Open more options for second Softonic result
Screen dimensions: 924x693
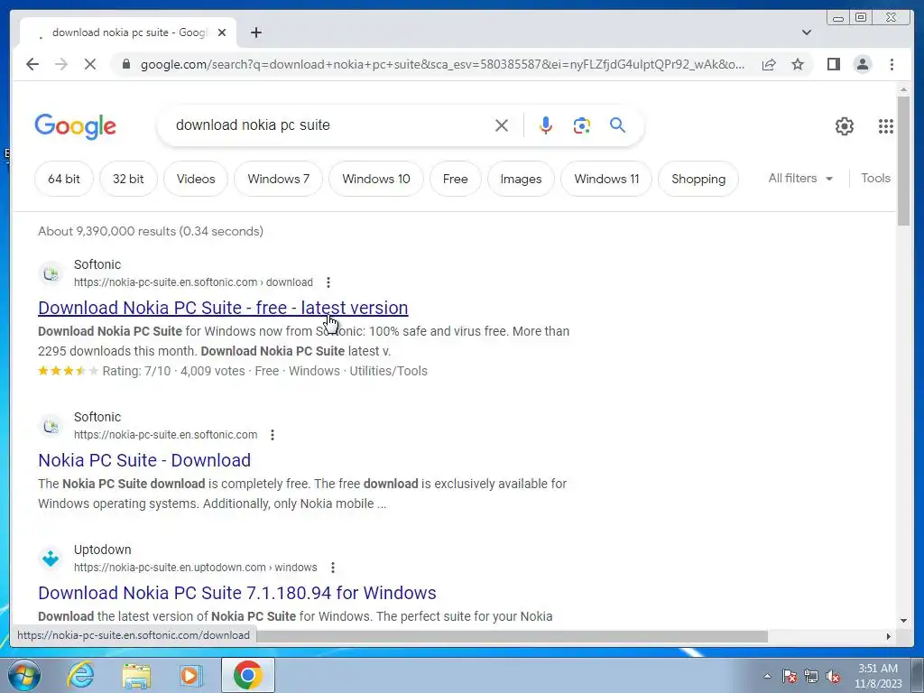(x=273, y=435)
